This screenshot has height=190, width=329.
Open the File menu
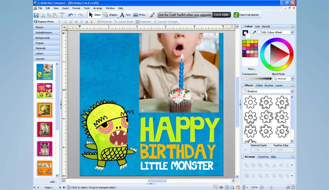click(x=40, y=8)
